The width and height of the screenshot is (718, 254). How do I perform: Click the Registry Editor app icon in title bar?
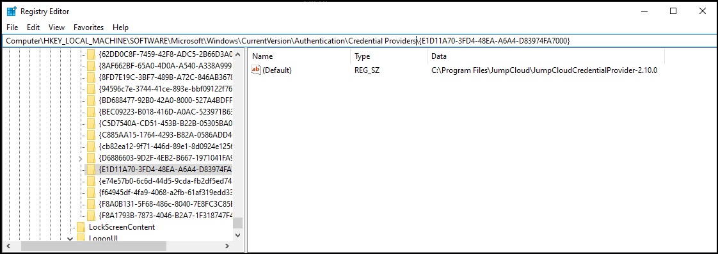click(x=12, y=11)
